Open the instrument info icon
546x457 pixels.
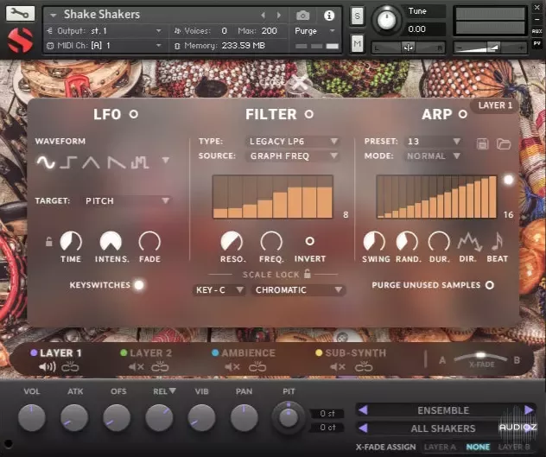coord(328,16)
